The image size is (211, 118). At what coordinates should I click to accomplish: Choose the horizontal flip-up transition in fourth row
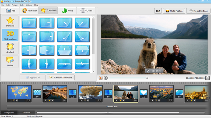pos(65,64)
